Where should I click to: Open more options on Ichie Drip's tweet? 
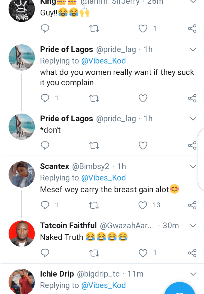tap(193, 274)
